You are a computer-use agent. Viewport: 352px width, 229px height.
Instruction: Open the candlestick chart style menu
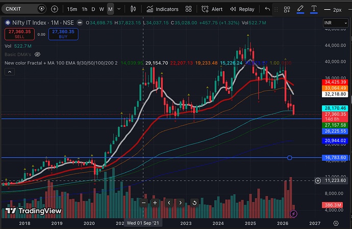133,9
